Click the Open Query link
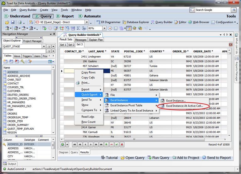This screenshot has width=241, height=174. pos(133,158)
